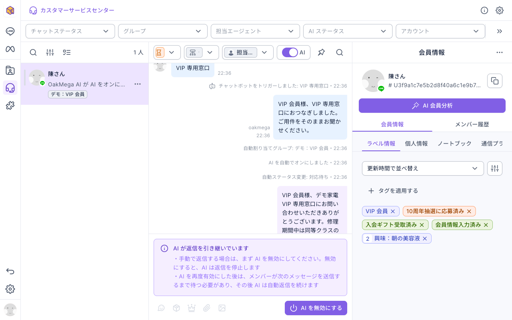Image resolution: width=512 pixels, height=320 pixels.
Task: Open the label filter sliders button beside sorting
Action: tap(495, 168)
